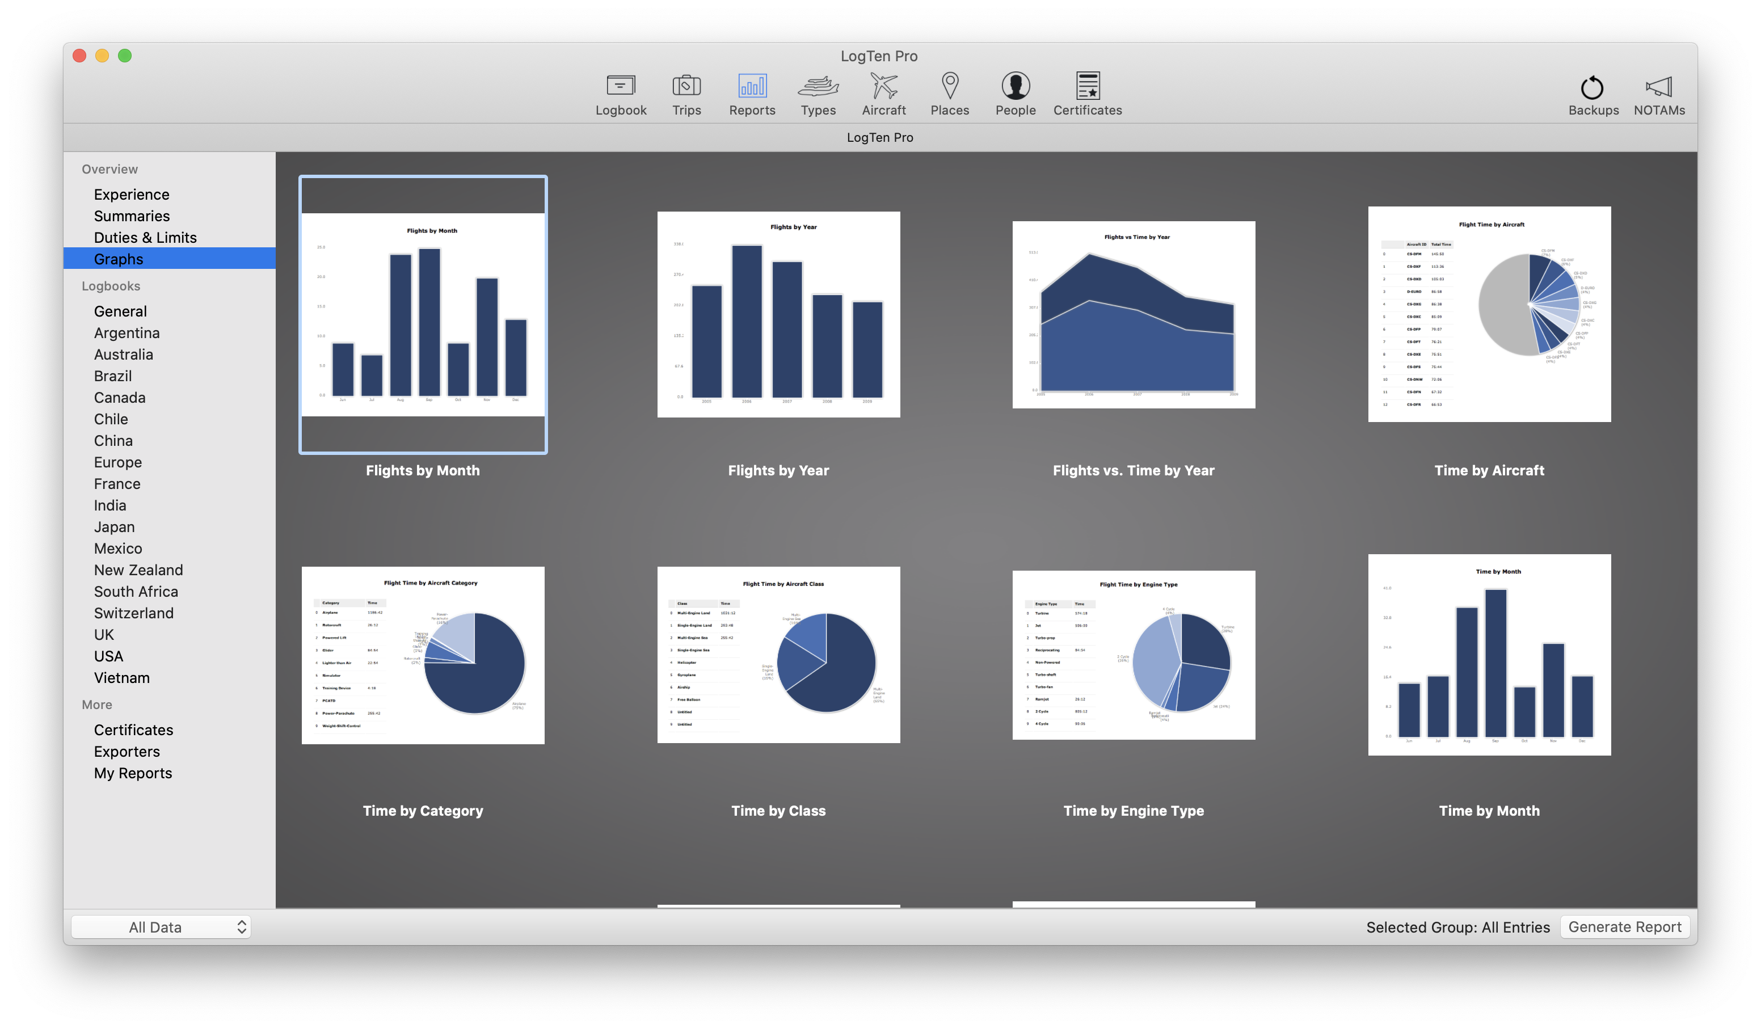This screenshot has height=1029, width=1761.
Task: Open the NOTAMs toolbar icon
Action: pos(1659,94)
